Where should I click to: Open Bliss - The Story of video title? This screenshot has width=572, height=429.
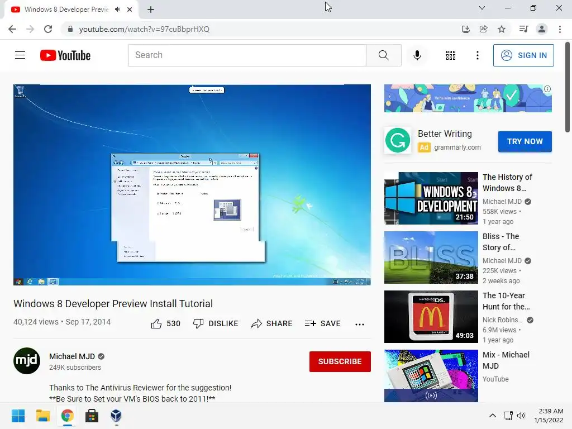click(500, 242)
